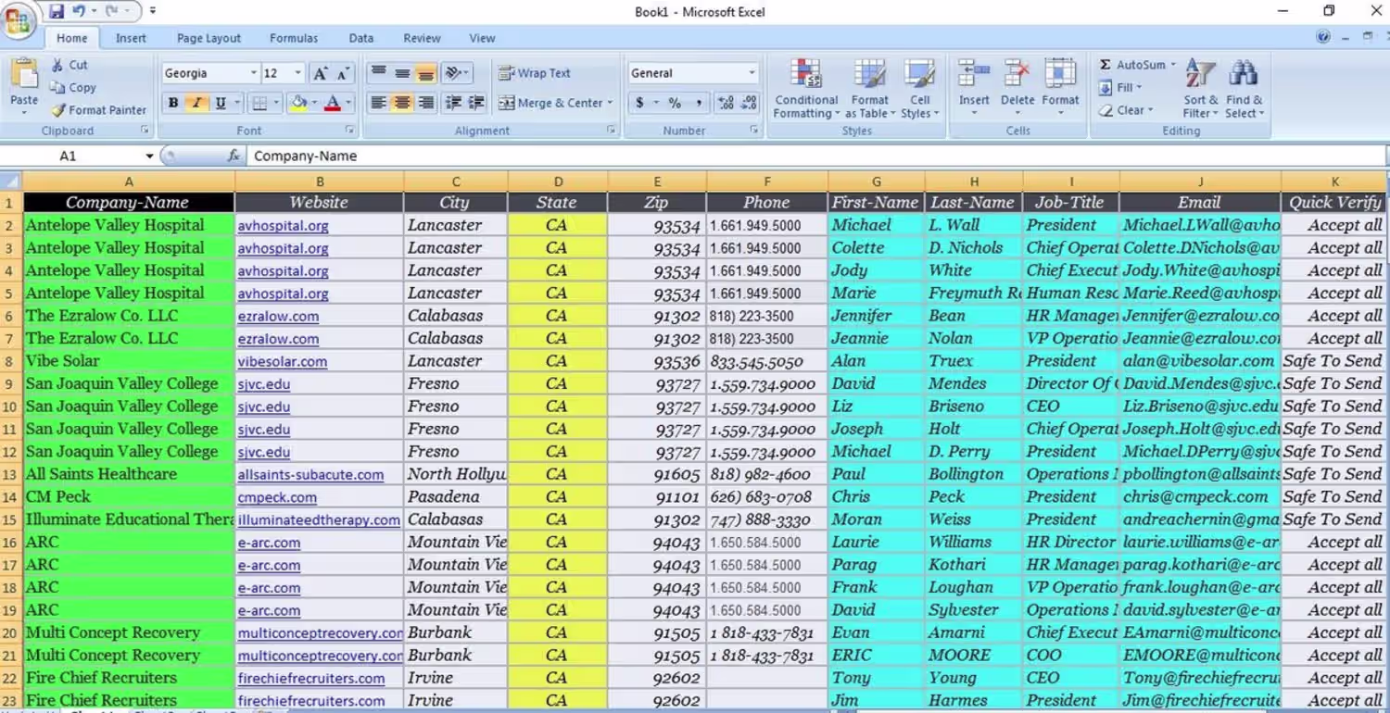Open Sort & Filter options
This screenshot has width=1390, height=713.
coord(1201,89)
